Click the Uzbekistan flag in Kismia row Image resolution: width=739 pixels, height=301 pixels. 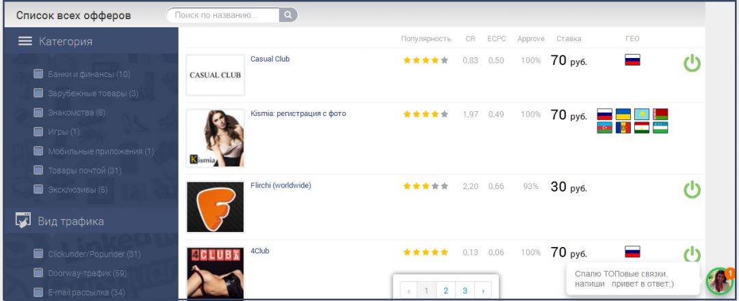click(x=660, y=128)
